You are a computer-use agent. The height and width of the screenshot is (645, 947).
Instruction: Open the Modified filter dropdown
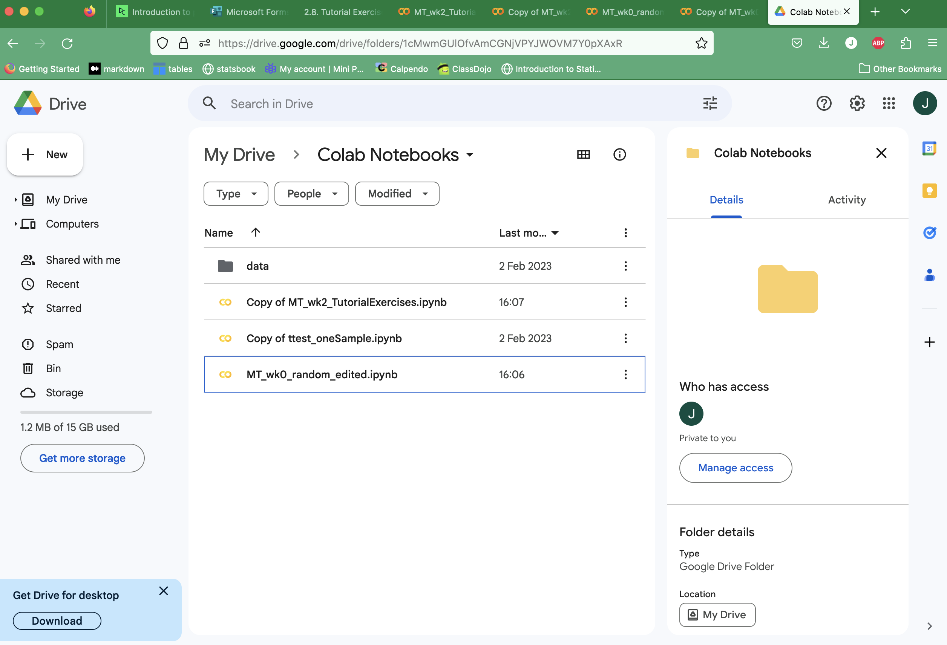click(x=397, y=194)
